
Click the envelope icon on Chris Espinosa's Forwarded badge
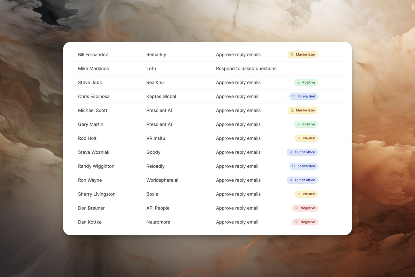pos(293,96)
